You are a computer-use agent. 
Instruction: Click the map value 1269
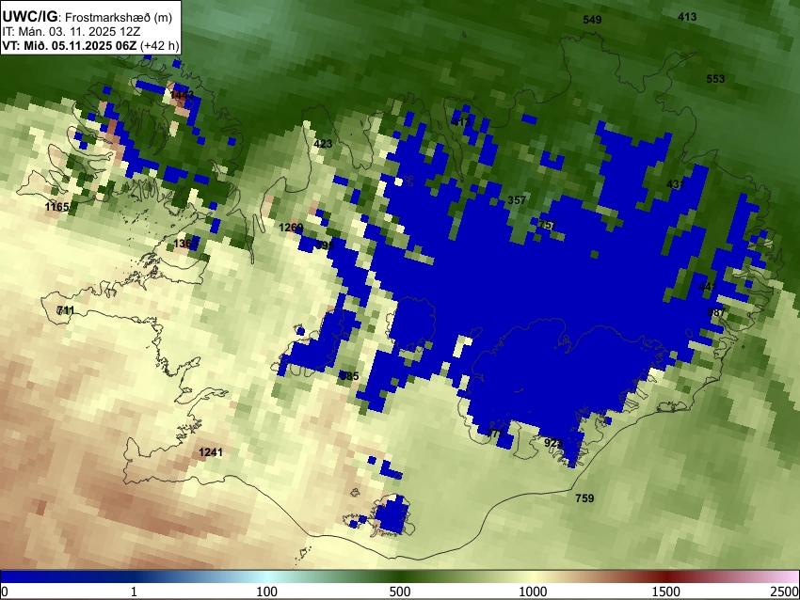point(291,228)
